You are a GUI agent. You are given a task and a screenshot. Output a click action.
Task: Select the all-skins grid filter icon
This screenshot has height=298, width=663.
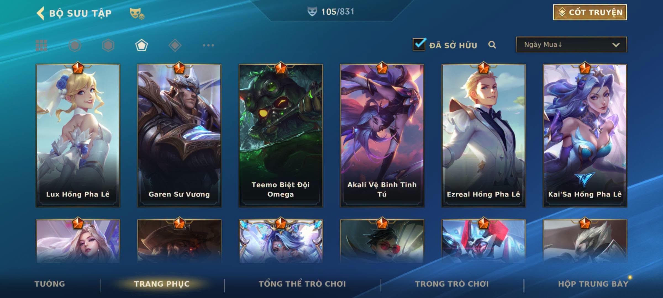(41, 45)
